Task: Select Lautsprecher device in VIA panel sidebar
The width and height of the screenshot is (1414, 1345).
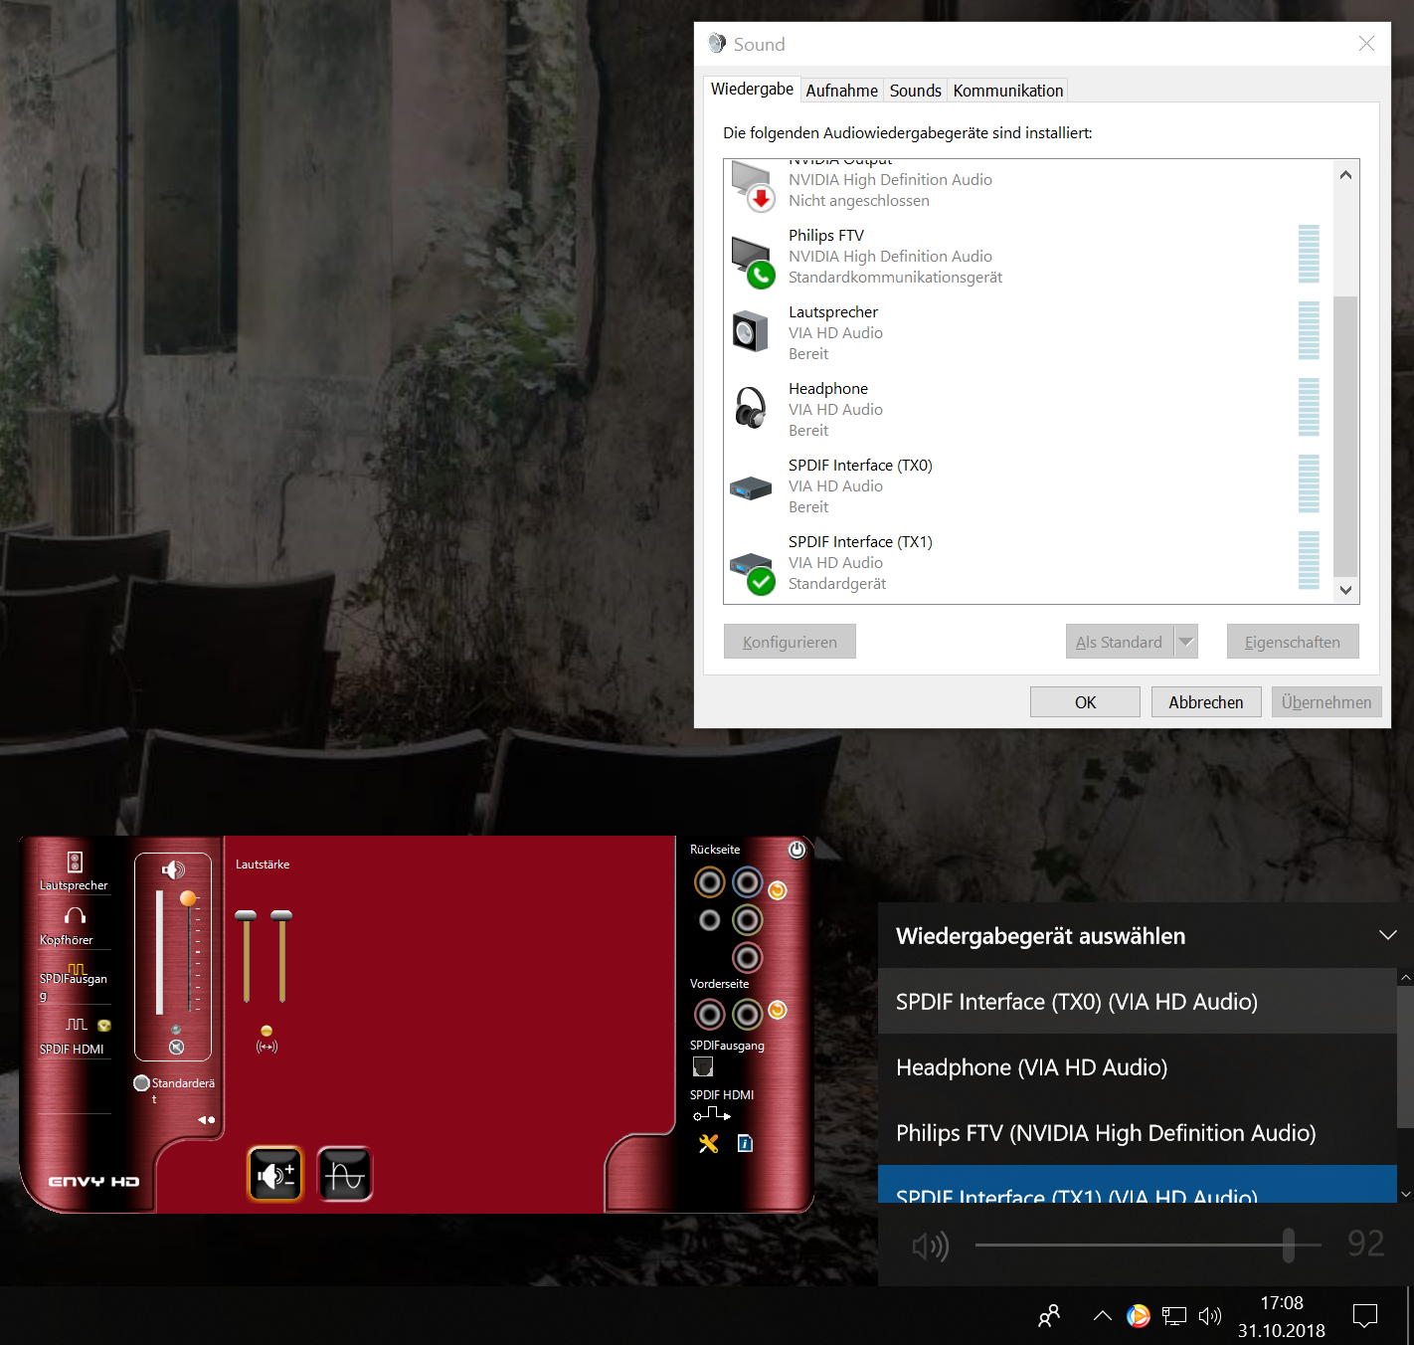Action: 74,870
